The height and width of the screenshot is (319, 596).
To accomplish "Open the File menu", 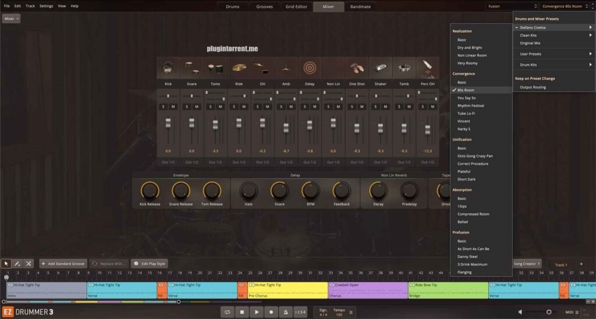I will (x=7, y=6).
